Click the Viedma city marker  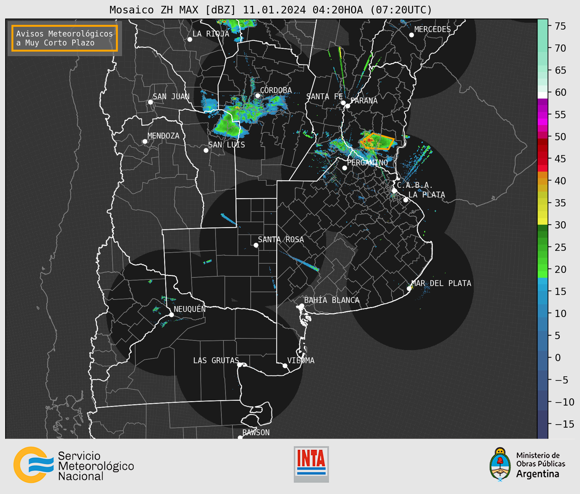pyautogui.click(x=285, y=366)
